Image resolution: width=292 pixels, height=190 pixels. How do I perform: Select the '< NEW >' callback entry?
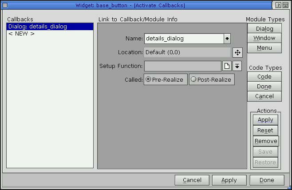21,34
